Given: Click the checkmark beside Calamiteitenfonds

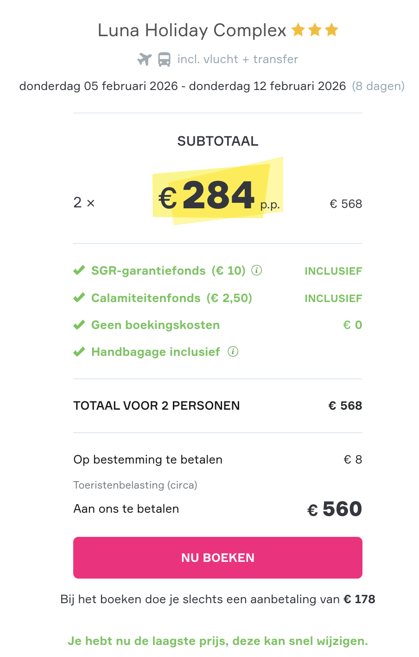Looking at the screenshot, I should point(79,298).
